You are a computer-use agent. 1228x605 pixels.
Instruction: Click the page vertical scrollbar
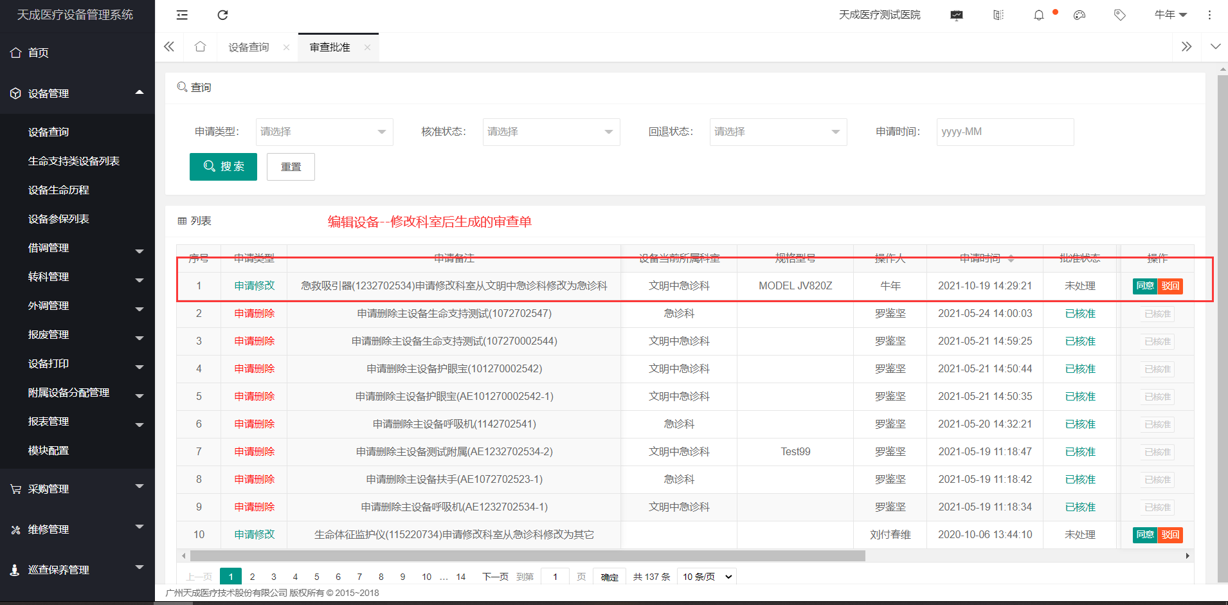pos(1222,328)
